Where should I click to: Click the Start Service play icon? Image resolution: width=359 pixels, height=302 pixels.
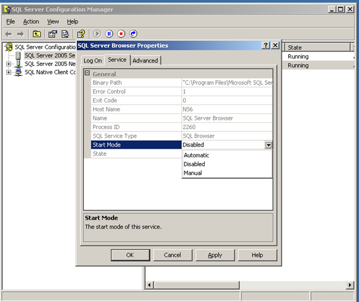pos(97,34)
